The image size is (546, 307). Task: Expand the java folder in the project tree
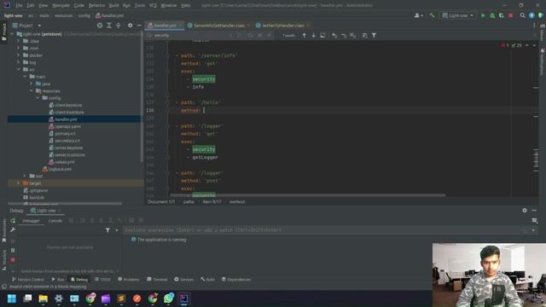32,84
